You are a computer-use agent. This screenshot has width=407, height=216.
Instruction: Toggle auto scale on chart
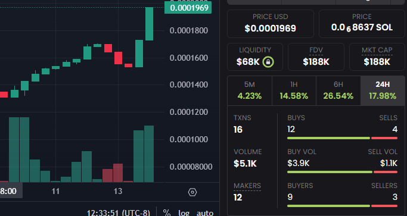pyautogui.click(x=205, y=213)
